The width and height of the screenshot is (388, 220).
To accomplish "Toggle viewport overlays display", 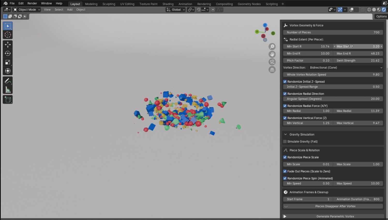I will coord(351,10).
